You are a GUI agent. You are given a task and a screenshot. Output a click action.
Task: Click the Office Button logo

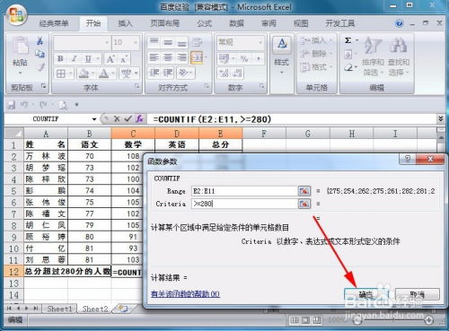point(16,14)
